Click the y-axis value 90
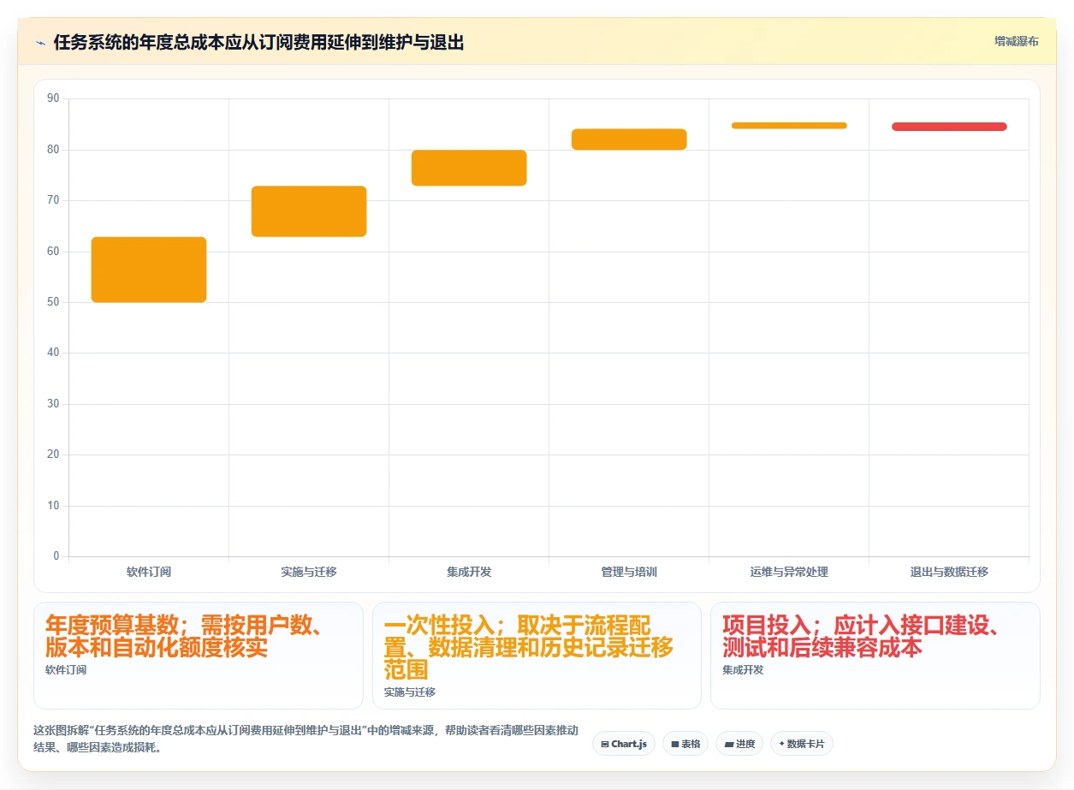Screen dimensions: 1074x790 [53, 98]
